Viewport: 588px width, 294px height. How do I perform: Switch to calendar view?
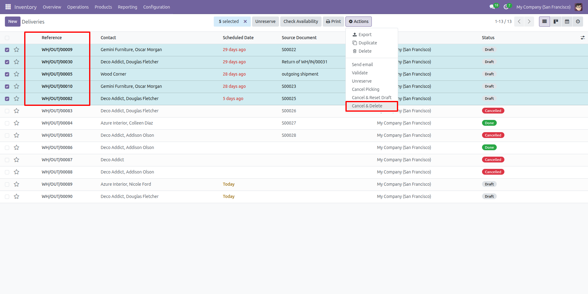(567, 21)
